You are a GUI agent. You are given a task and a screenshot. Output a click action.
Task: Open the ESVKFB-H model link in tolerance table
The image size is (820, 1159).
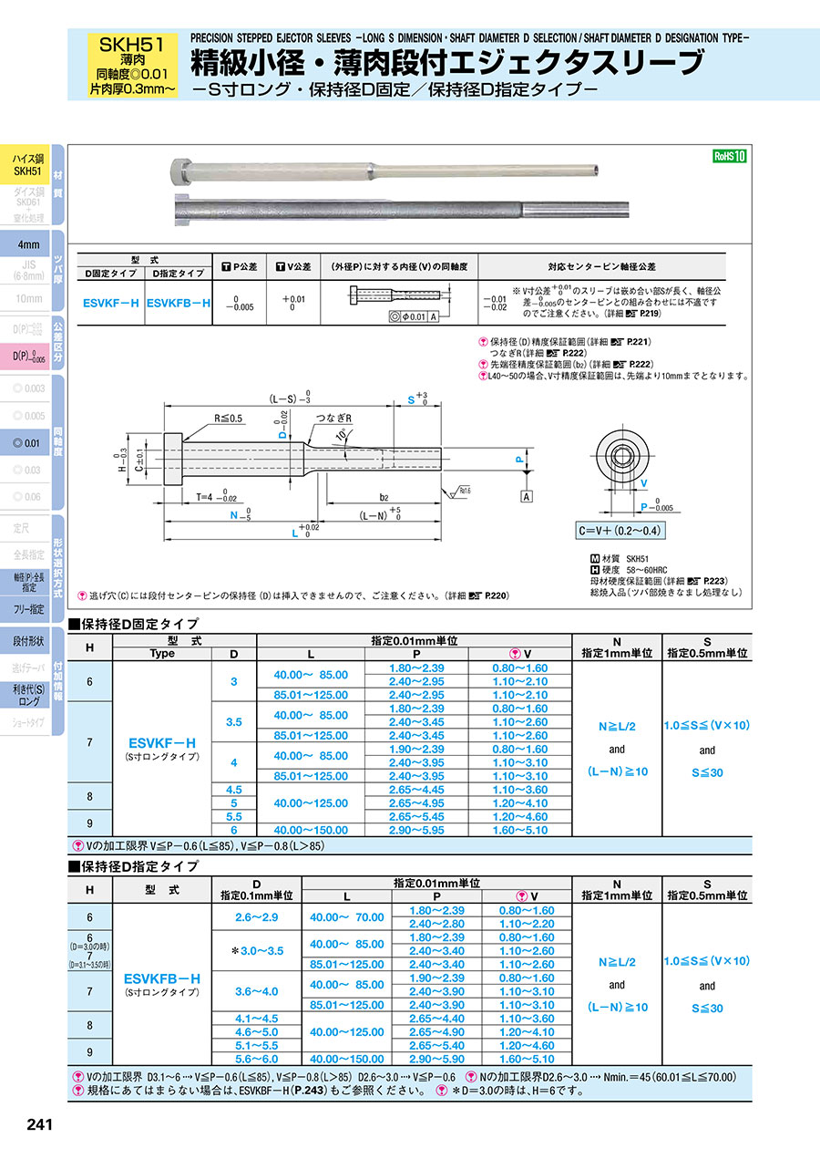pyautogui.click(x=179, y=303)
